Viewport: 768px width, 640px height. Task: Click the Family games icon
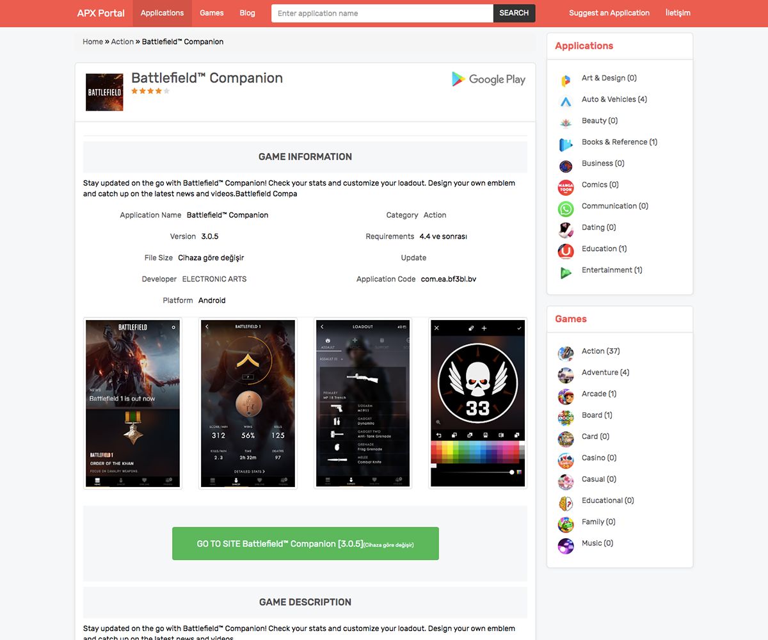point(566,524)
